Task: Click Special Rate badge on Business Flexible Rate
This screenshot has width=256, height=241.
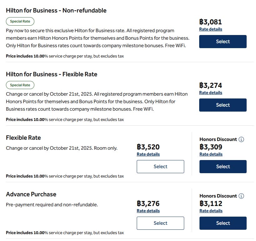Action: (x=20, y=85)
